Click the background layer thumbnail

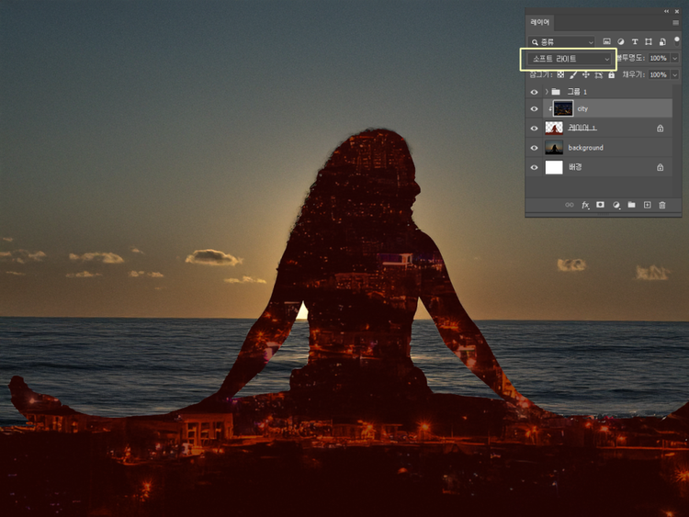pyautogui.click(x=554, y=148)
